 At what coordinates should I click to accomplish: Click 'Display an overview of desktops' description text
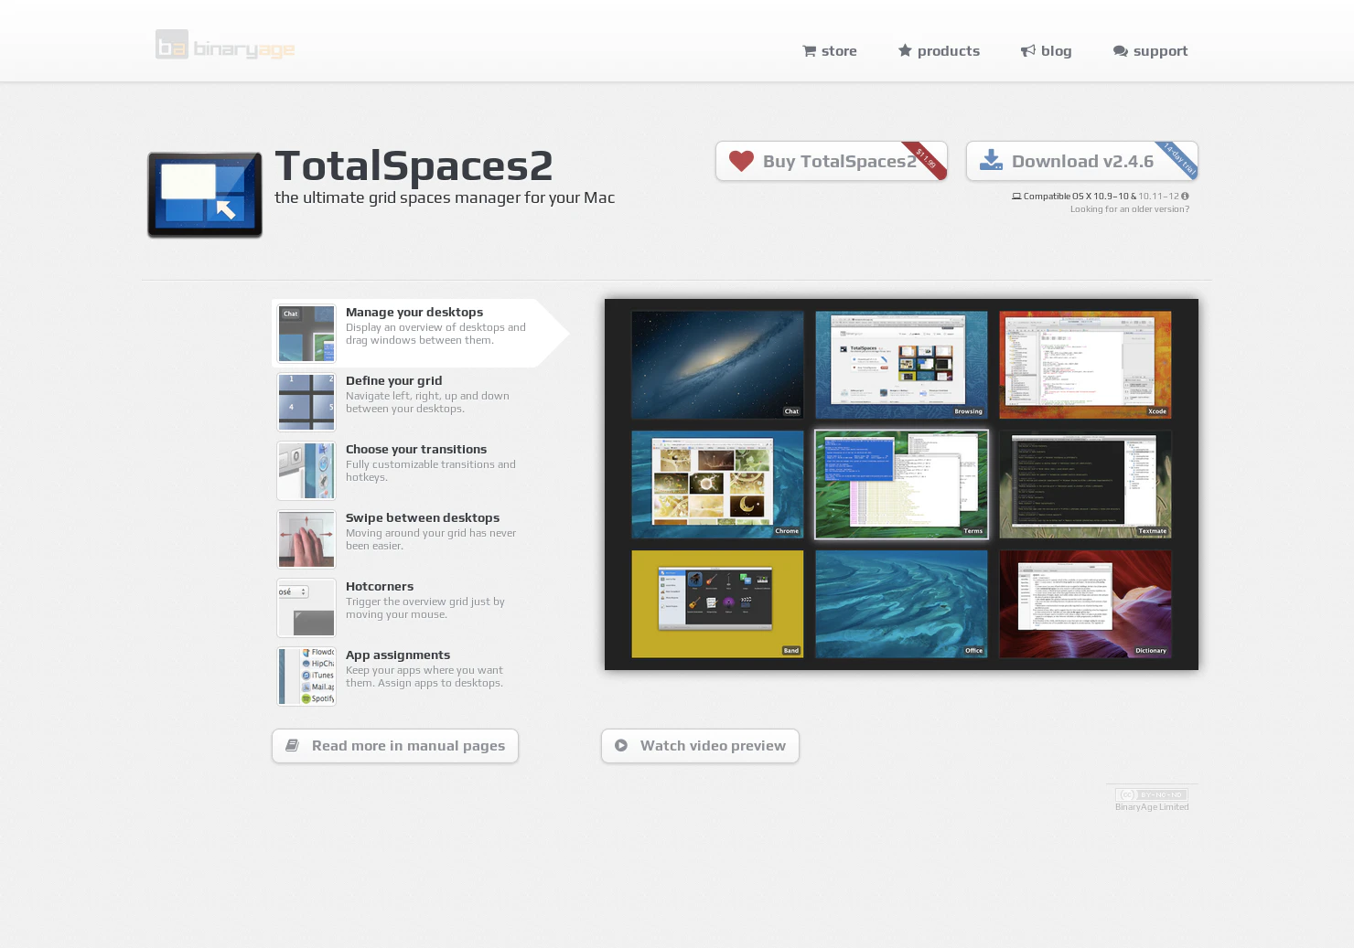point(435,334)
